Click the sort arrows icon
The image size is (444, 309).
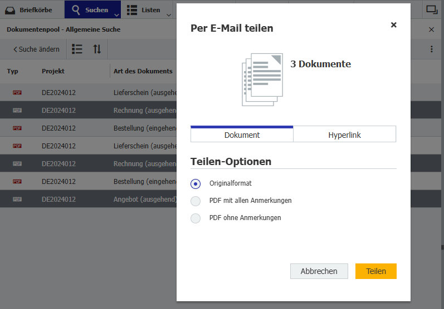pos(97,49)
